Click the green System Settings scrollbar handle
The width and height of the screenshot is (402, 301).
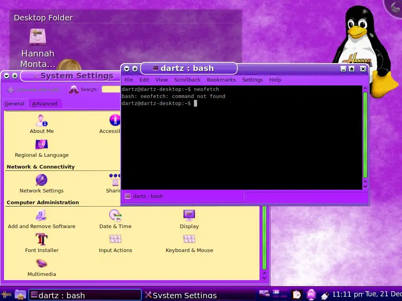click(x=264, y=238)
